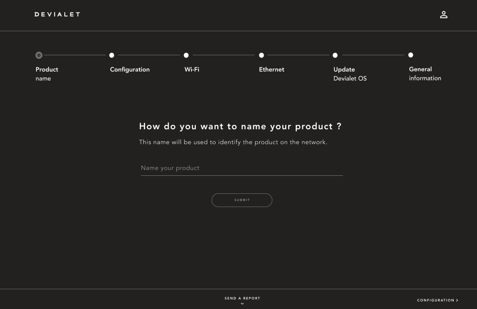Click the Product name step circle
The image size is (477, 309).
[39, 55]
